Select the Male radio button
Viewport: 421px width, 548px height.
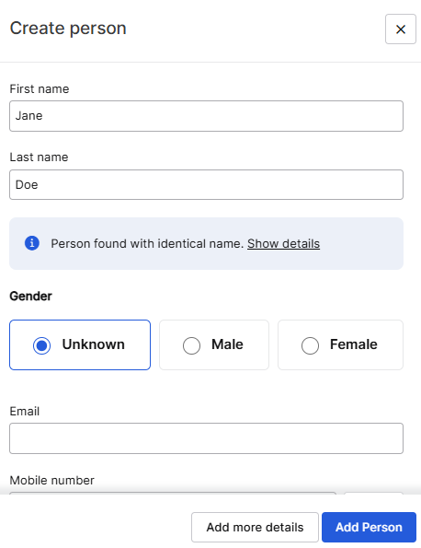(191, 345)
